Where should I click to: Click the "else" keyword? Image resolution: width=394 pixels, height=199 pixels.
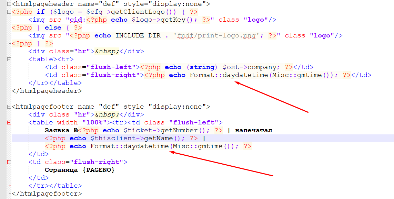point(53,27)
